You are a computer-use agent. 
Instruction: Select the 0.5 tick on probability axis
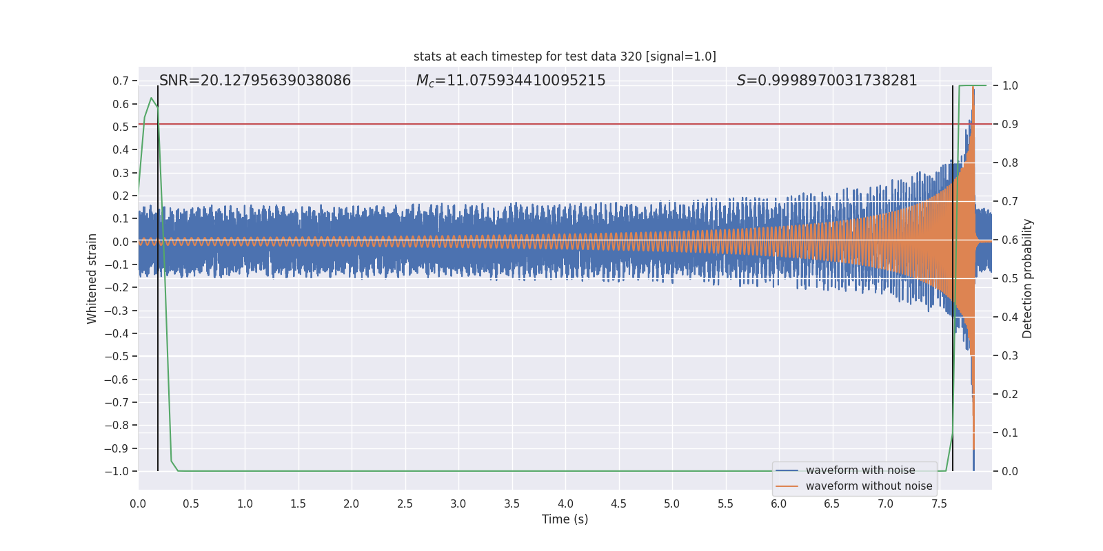tap(1009, 279)
